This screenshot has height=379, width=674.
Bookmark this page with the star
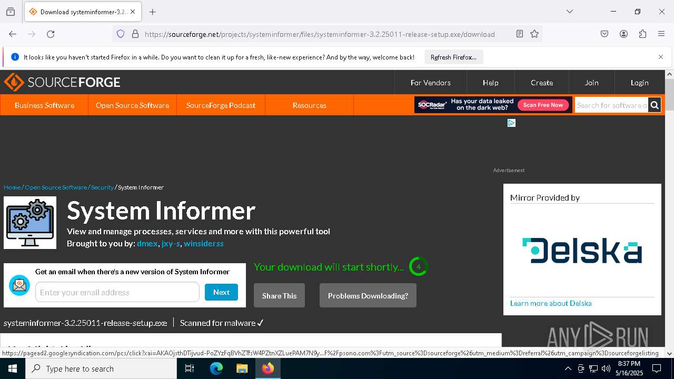(534, 34)
